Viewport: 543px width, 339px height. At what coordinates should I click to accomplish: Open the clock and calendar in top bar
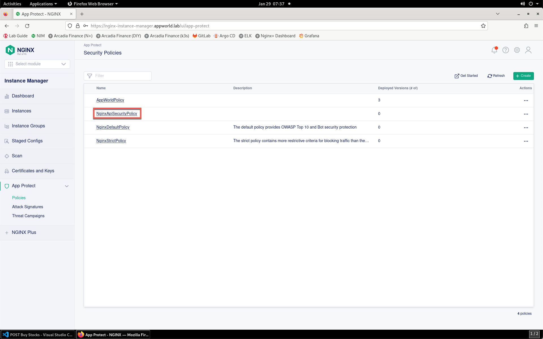271,4
